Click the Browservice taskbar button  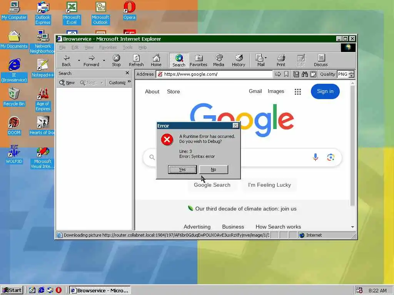click(x=100, y=290)
